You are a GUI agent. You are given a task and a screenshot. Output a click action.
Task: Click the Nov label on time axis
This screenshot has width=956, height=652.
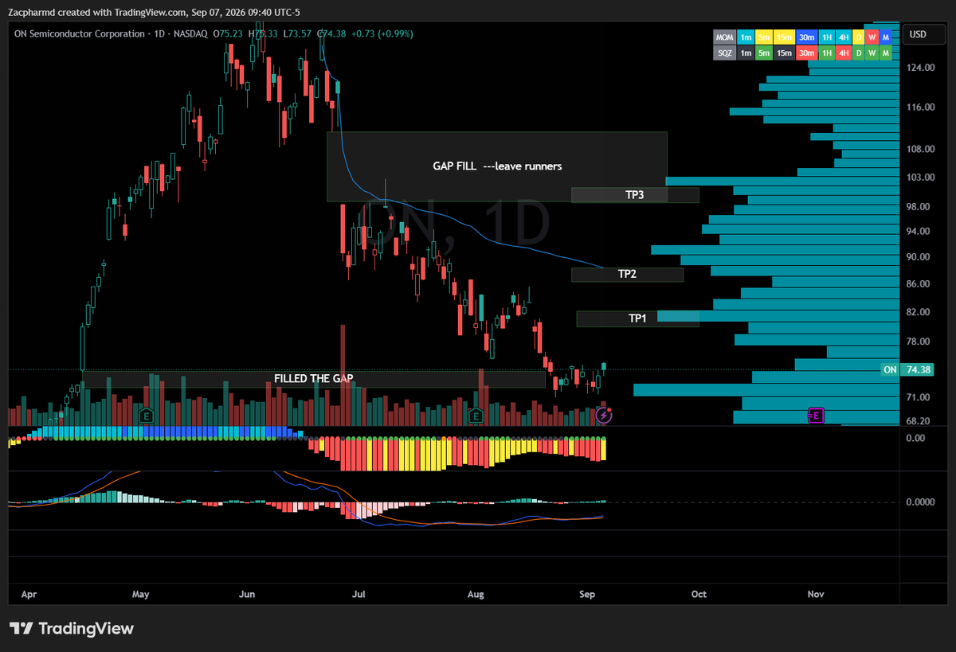click(x=816, y=594)
